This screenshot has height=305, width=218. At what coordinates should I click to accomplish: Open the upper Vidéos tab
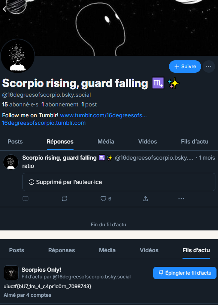coord(148,142)
